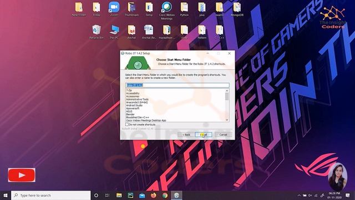Viewport: 355px width, 200px height.
Task: Open the MongoDB folder icon
Action: click(237, 9)
